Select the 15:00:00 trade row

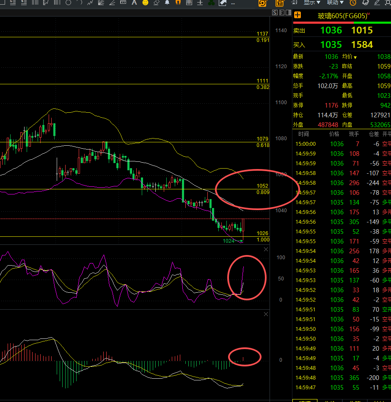[341, 144]
